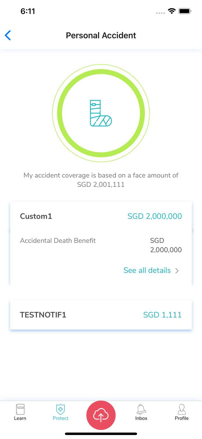Switch to the Inbox tab label
The height and width of the screenshot is (439, 202).
point(141,418)
